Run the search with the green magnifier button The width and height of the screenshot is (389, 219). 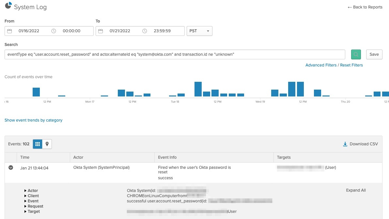point(356,54)
